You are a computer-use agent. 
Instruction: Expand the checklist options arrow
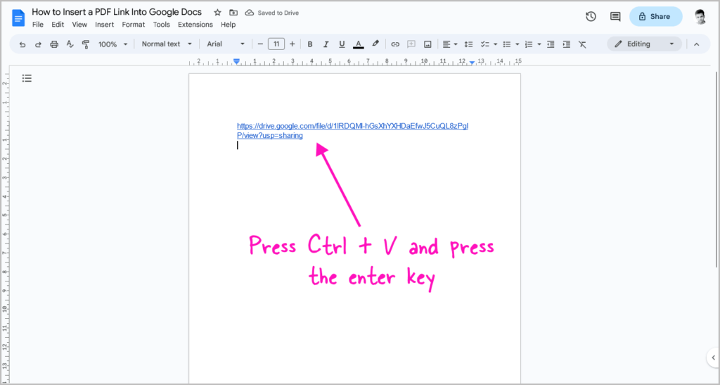coord(496,44)
